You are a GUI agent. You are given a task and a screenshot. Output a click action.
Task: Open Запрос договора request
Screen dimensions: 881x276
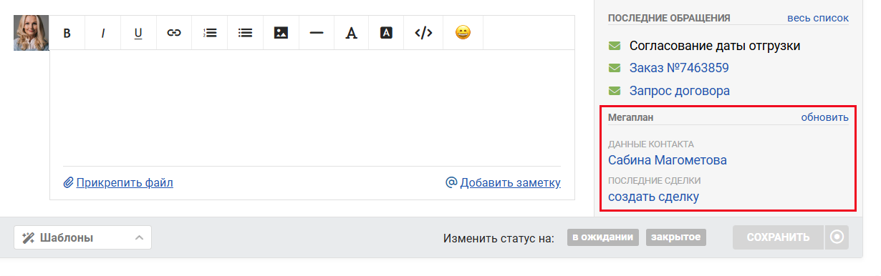click(680, 91)
